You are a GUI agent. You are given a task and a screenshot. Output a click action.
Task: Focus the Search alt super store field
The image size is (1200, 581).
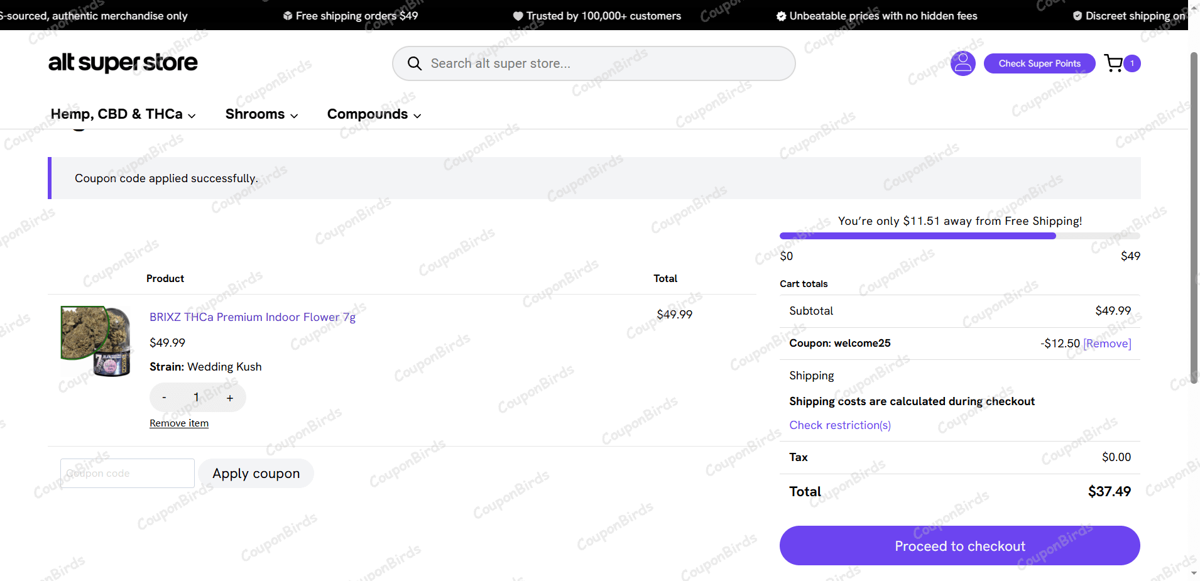click(594, 63)
